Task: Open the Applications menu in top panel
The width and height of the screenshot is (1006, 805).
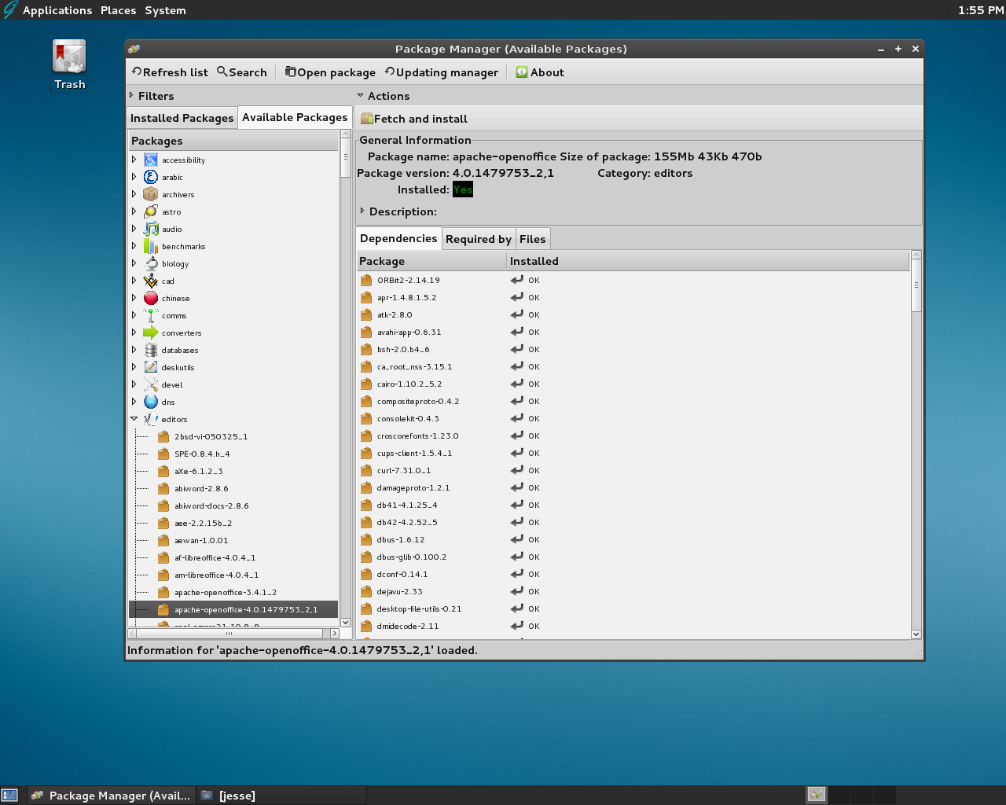Action: click(x=57, y=10)
